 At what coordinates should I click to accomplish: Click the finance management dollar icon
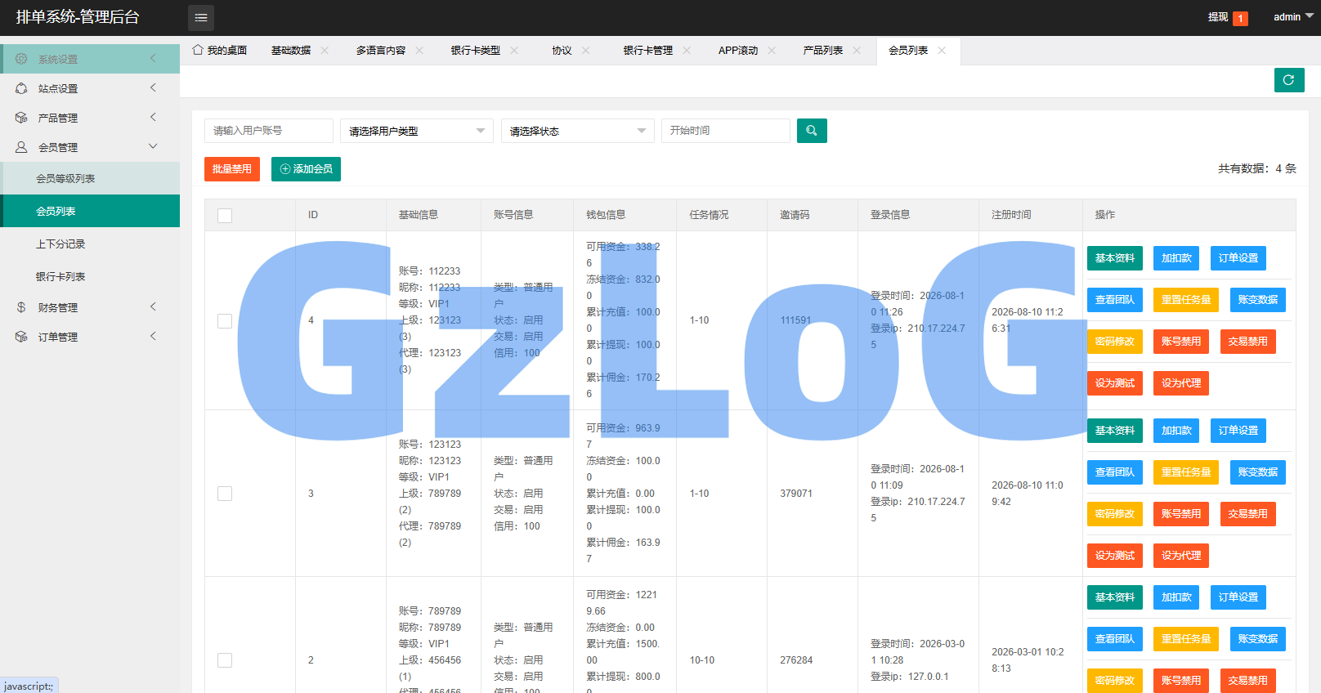click(x=21, y=307)
